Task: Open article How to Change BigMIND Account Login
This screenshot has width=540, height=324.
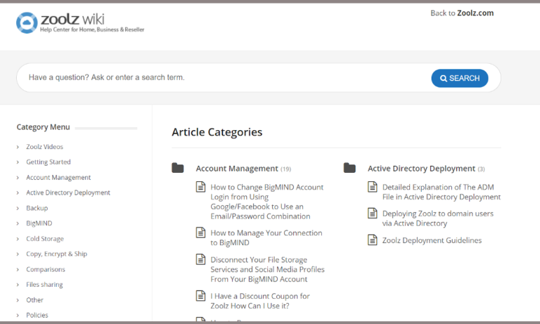Action: (267, 202)
